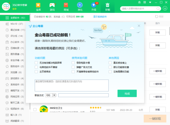Select the 卸载 trash can tab
The height and width of the screenshot is (125, 170).
click(x=108, y=7)
